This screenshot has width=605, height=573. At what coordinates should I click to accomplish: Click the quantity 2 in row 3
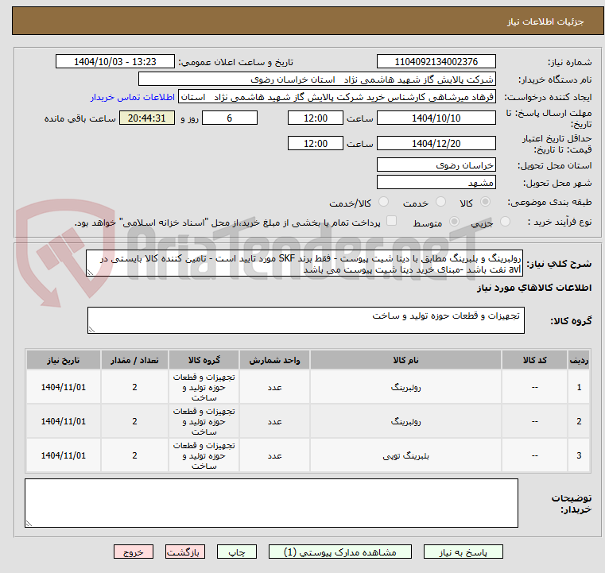134,455
